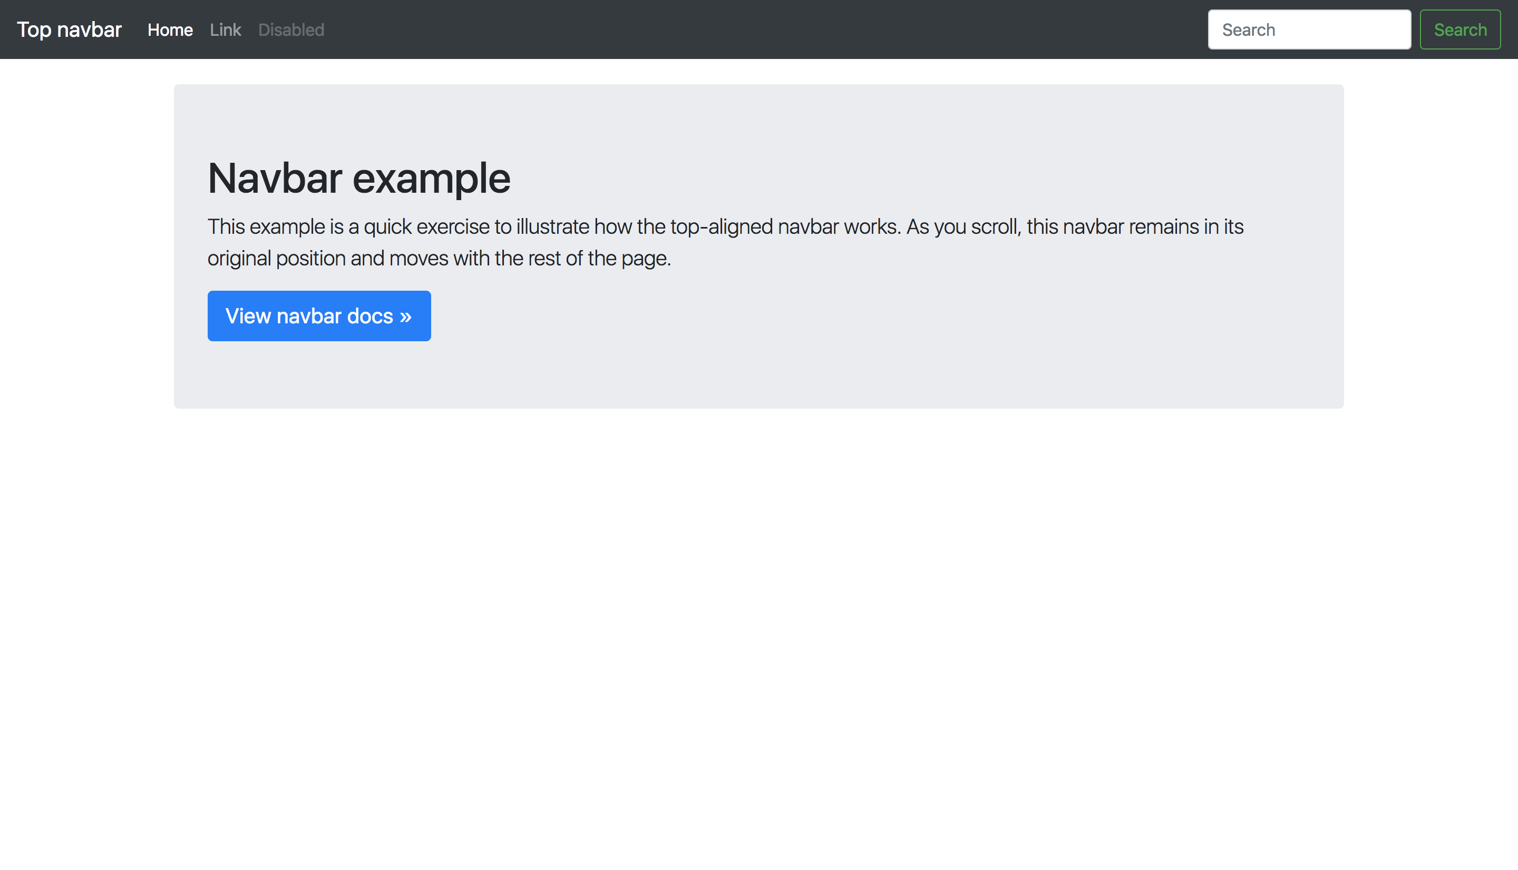Open the Home nav item

[x=170, y=29]
